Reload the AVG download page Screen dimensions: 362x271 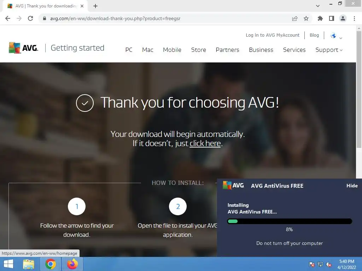[30, 18]
